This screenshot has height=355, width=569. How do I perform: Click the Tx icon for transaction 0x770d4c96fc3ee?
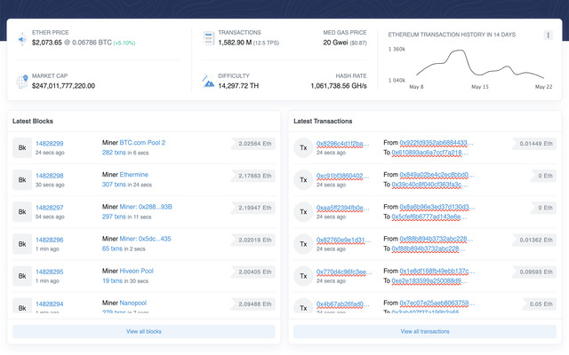click(303, 276)
